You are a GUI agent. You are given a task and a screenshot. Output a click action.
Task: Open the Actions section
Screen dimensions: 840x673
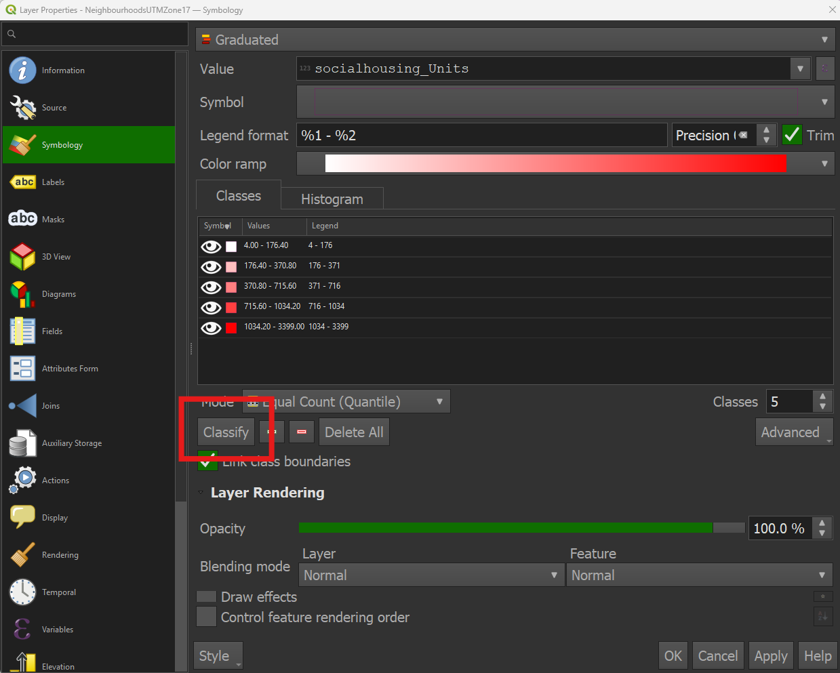[x=89, y=481]
